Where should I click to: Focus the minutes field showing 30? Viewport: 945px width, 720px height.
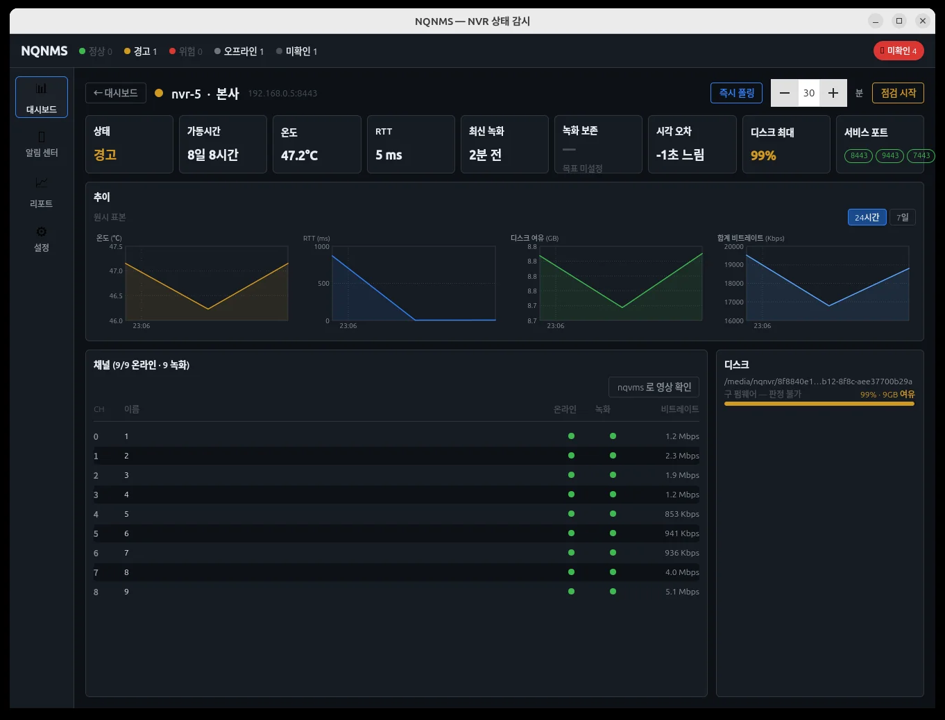(809, 93)
